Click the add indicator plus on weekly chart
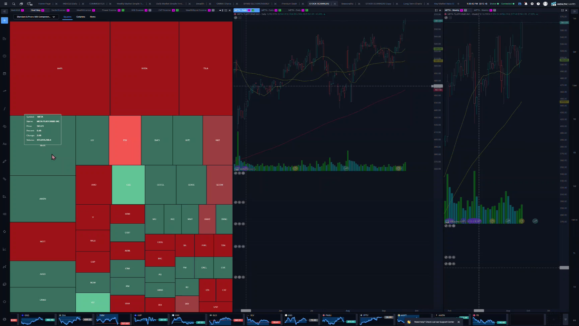 (450, 18)
